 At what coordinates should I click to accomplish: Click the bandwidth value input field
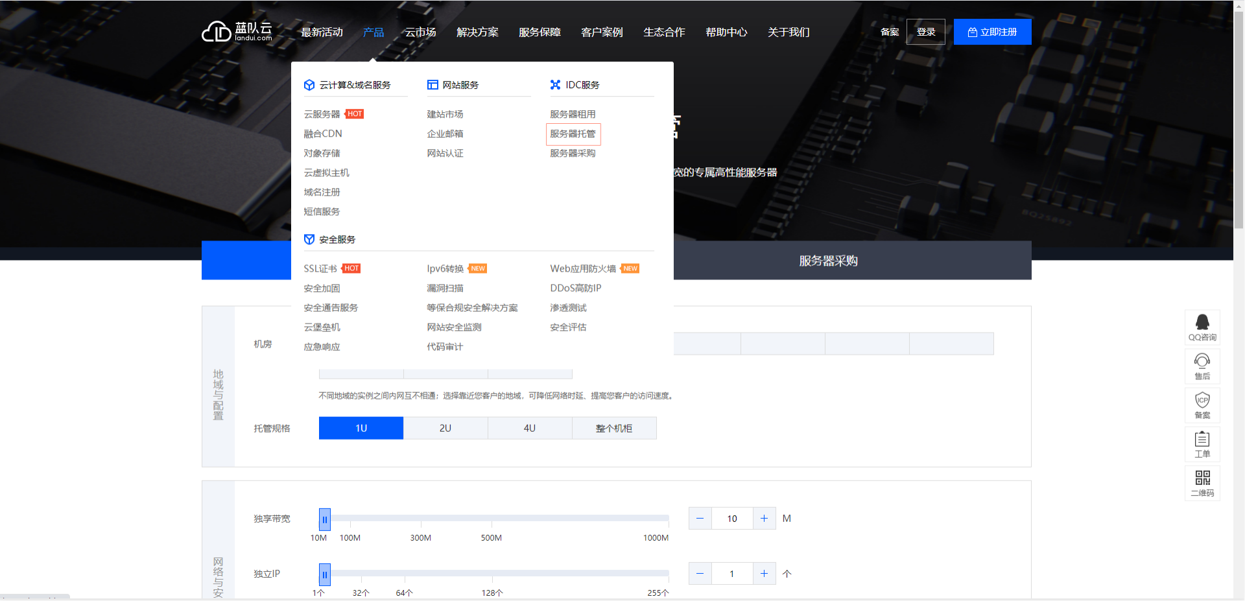732,518
